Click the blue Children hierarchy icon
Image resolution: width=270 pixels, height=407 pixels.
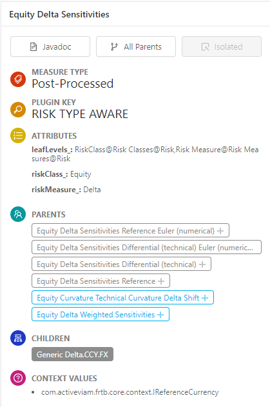tap(18, 338)
